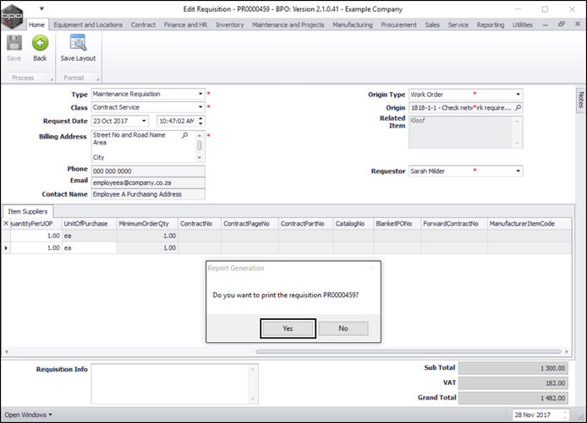Click MinimumOrderQty column header
Screen dimensions: 587x423
(147, 224)
